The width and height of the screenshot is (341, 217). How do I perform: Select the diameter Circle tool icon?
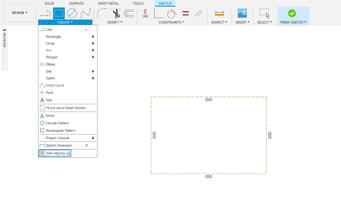(72, 13)
